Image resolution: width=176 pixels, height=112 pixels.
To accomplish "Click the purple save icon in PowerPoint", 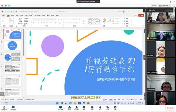I will (16, 11).
